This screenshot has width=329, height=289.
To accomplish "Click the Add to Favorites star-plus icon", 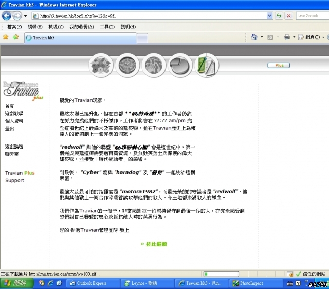I will (16, 37).
